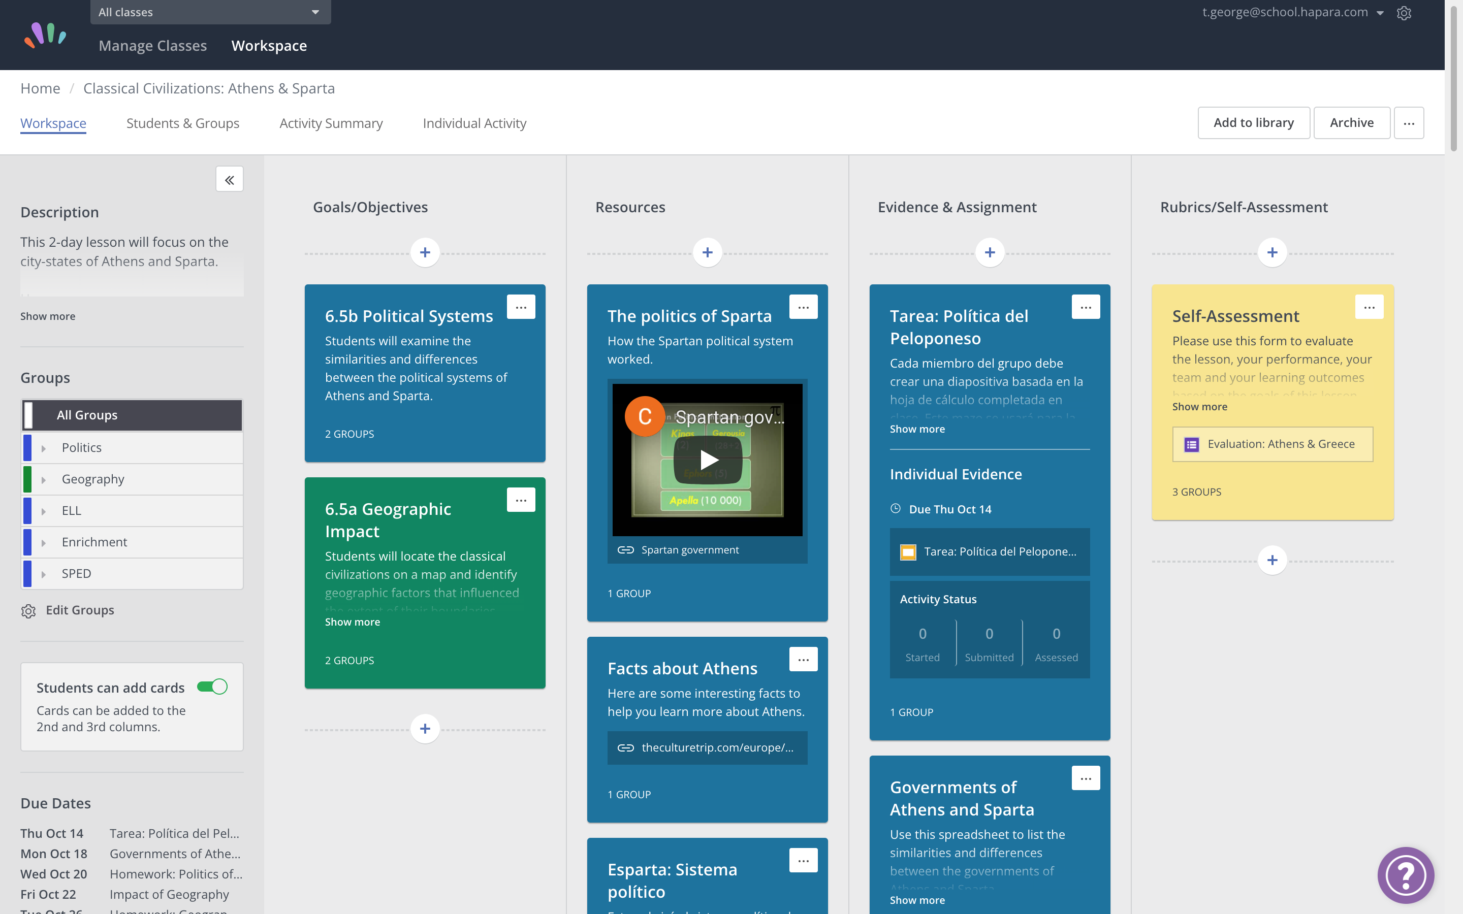The image size is (1463, 914).
Task: Open the 'All classes' dropdown
Action: click(210, 12)
